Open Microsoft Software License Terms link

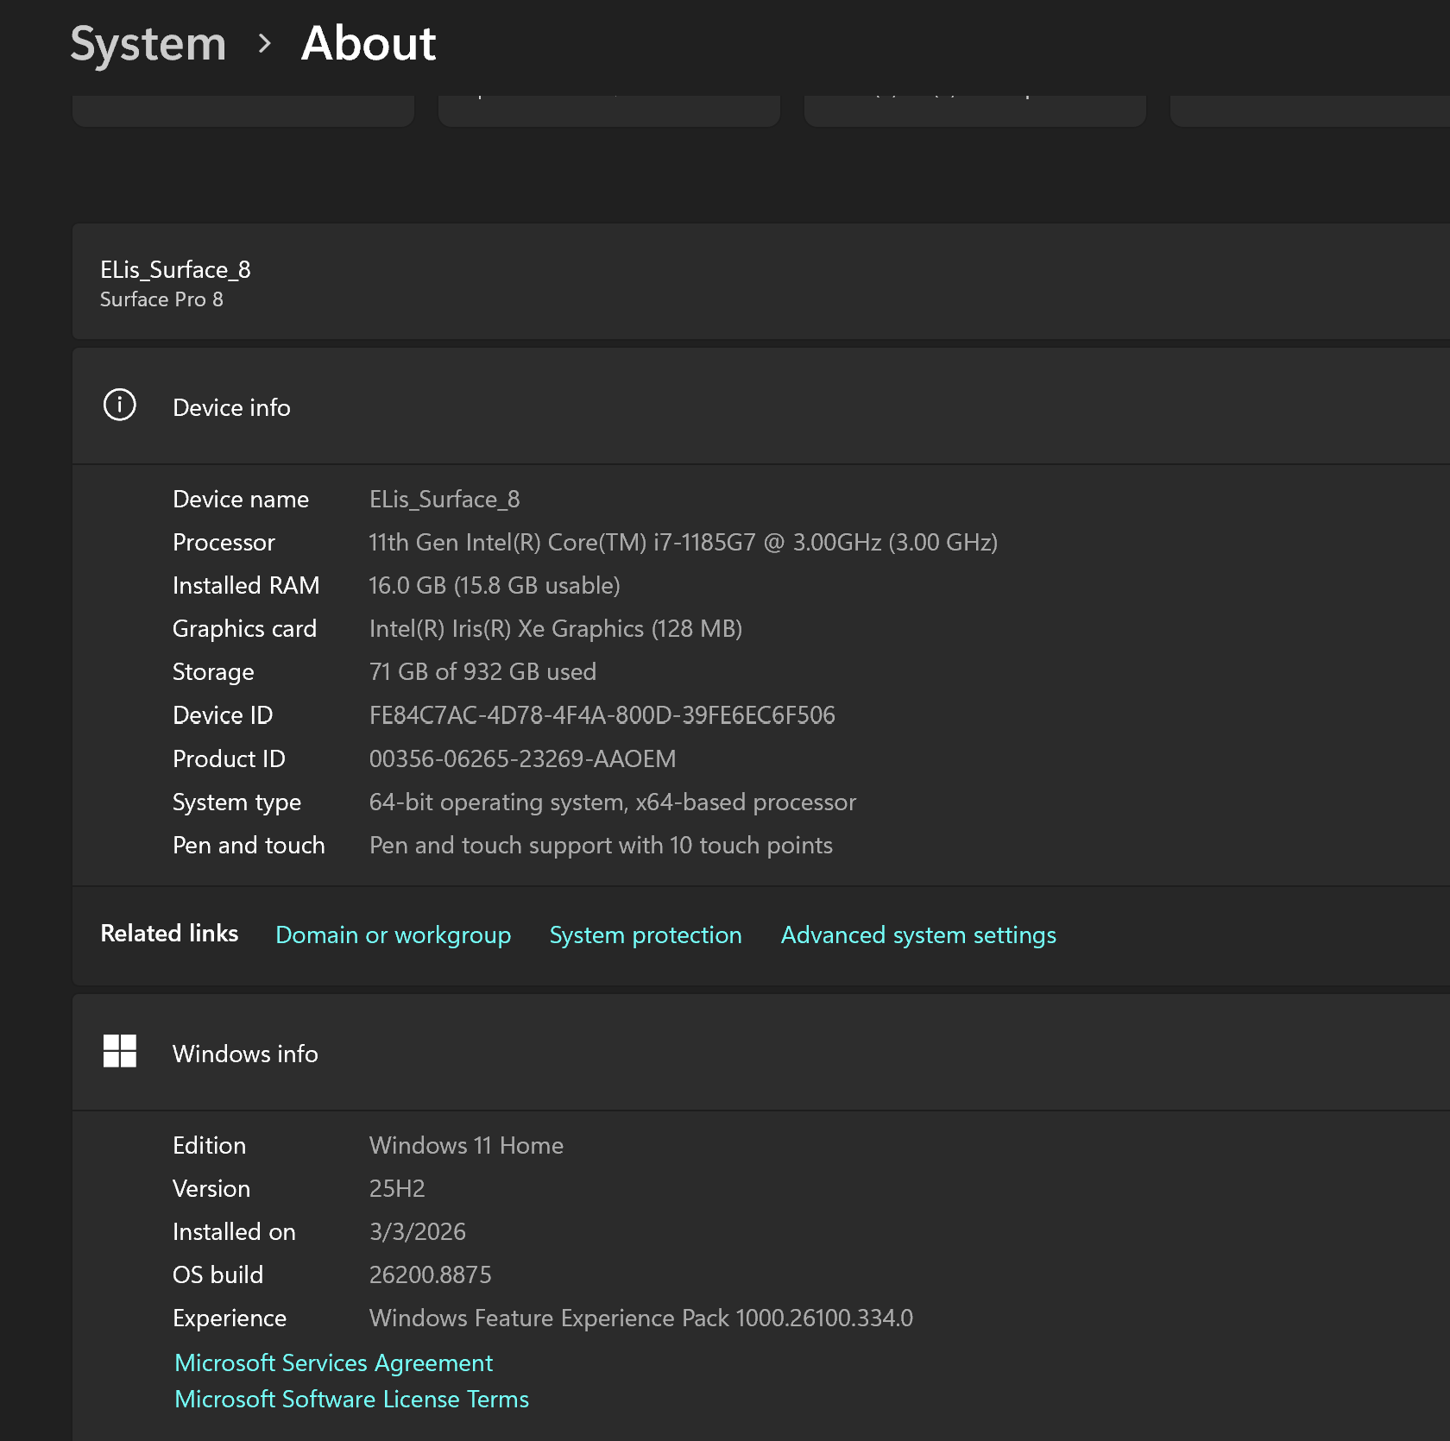coord(351,1399)
